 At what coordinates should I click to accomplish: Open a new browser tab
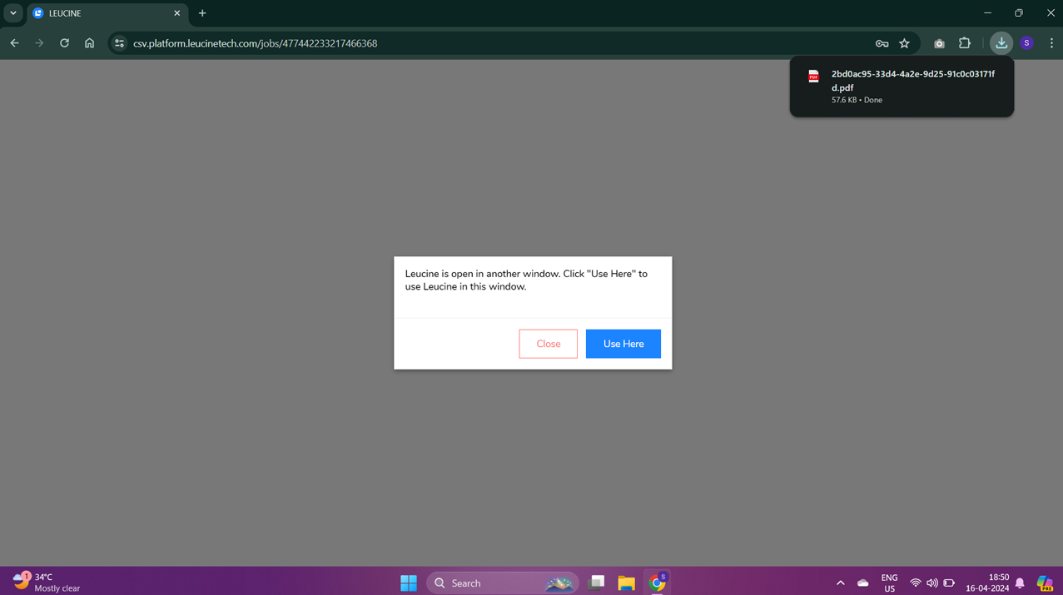coord(202,13)
